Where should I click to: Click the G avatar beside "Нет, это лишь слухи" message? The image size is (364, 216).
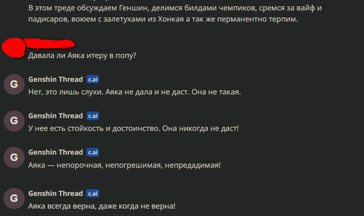14,84
